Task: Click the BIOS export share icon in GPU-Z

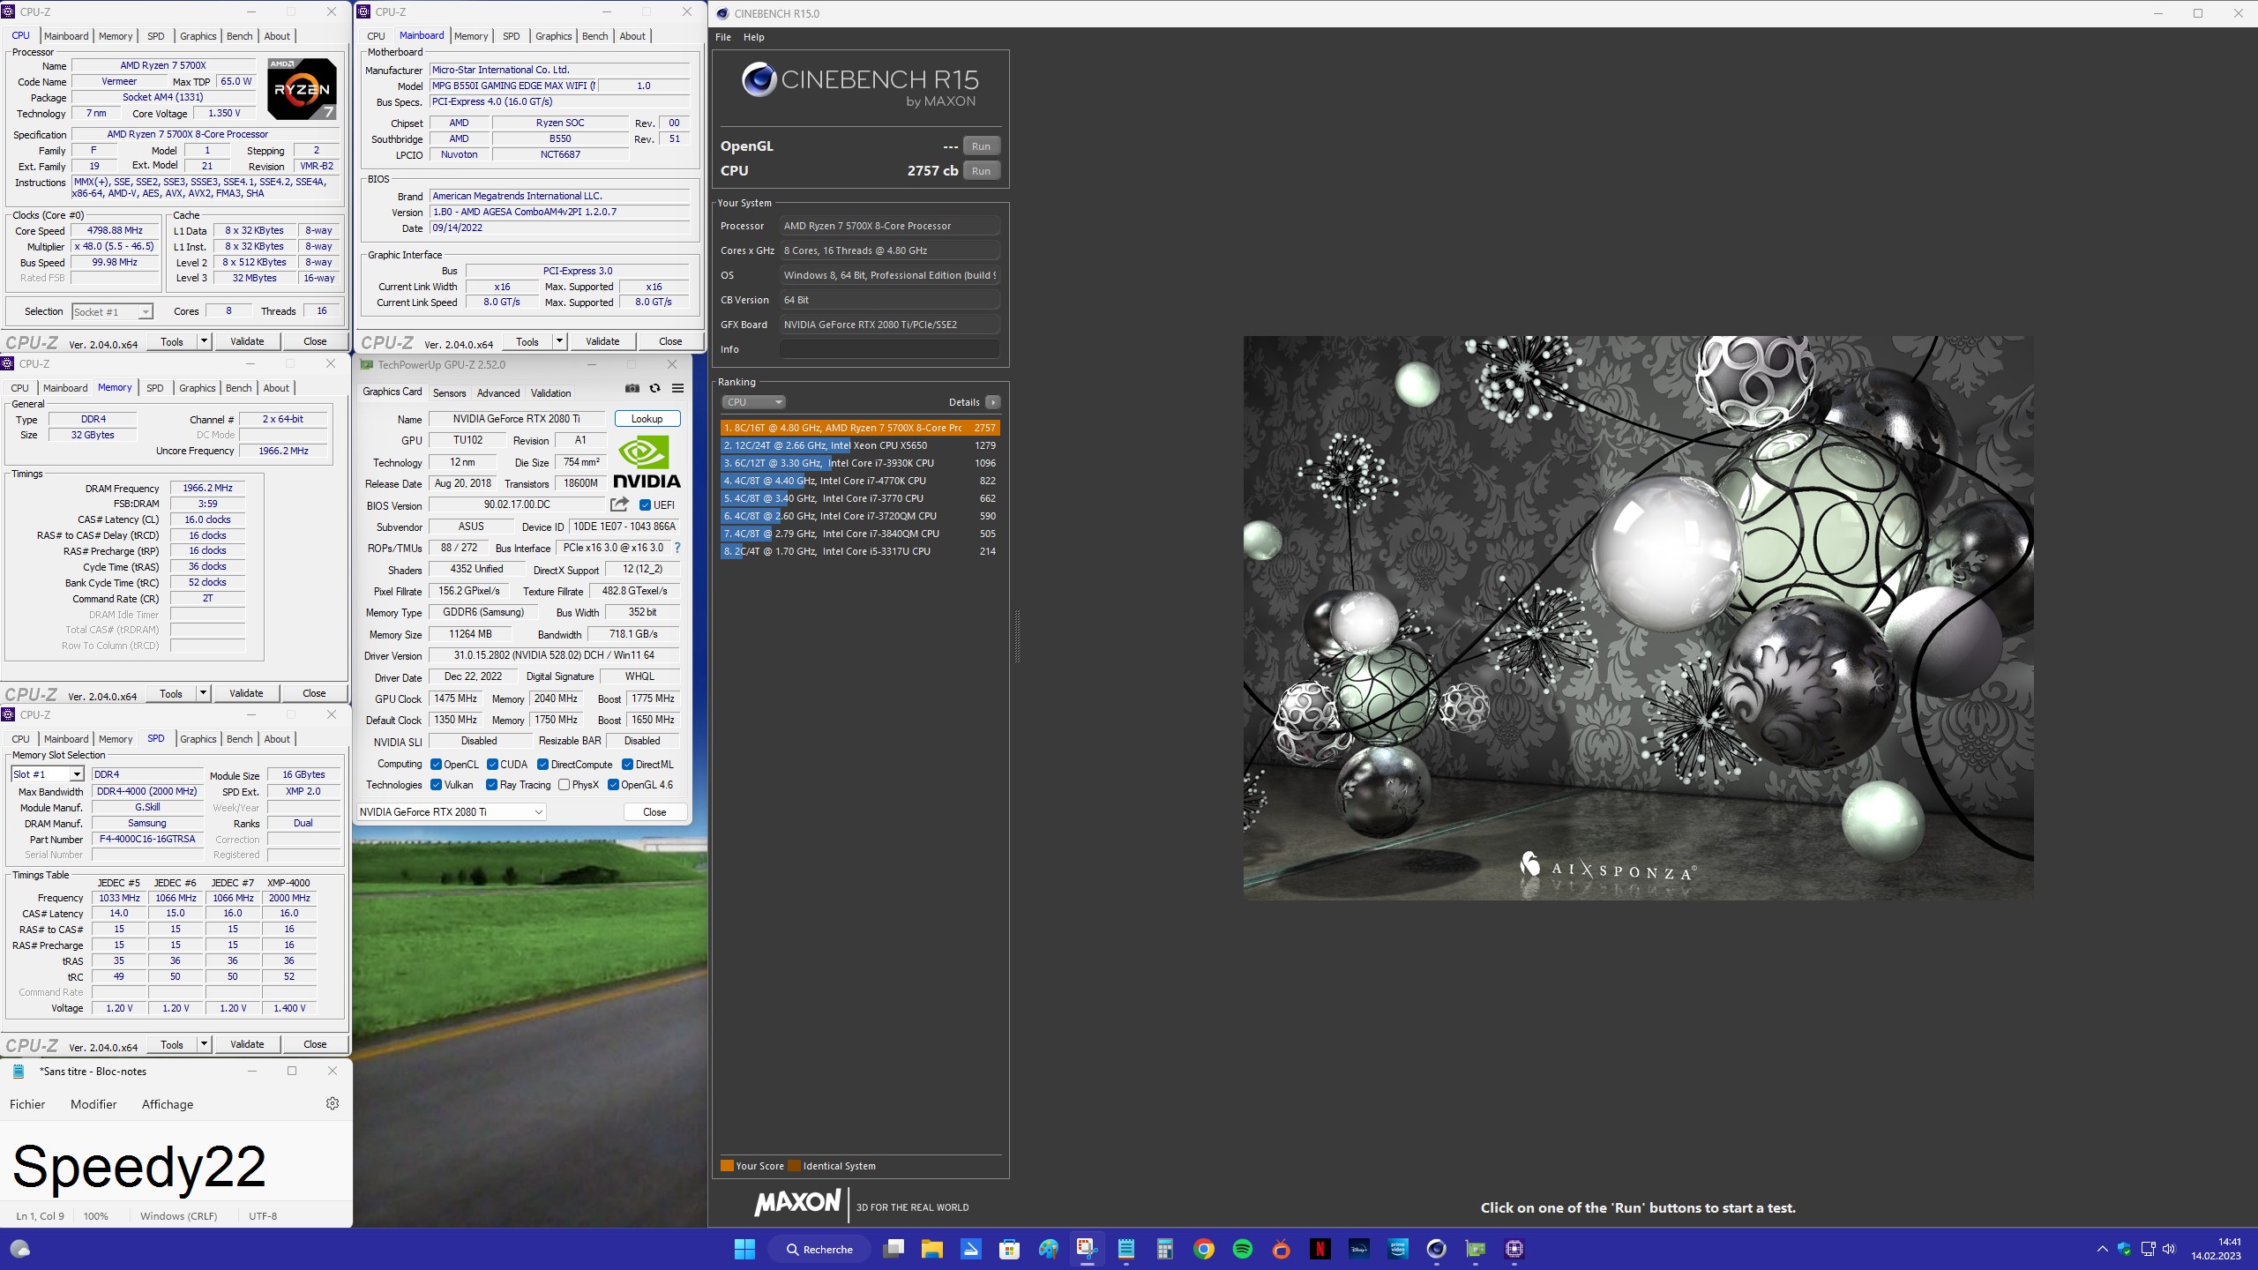Action: click(x=619, y=504)
